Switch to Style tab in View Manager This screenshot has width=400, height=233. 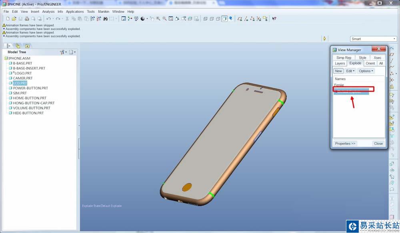click(362, 58)
